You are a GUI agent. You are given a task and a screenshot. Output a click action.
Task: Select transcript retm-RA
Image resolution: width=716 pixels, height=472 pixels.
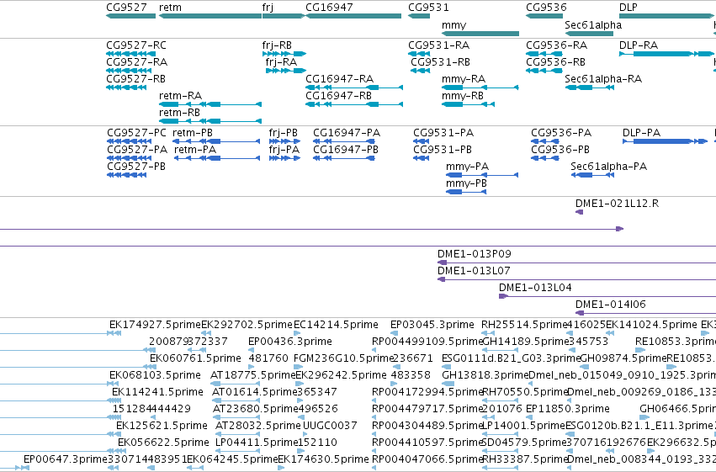coord(210,104)
